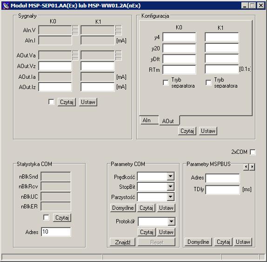Click left scroll arrow in Parametry MSPBUS
The height and width of the screenshot is (262, 267).
[x=246, y=167]
